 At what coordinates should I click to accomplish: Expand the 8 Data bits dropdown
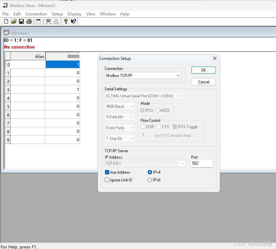click(120, 117)
